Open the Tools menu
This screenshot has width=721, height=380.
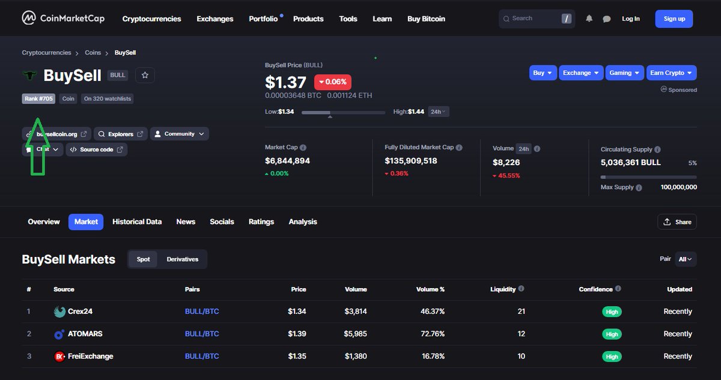348,19
